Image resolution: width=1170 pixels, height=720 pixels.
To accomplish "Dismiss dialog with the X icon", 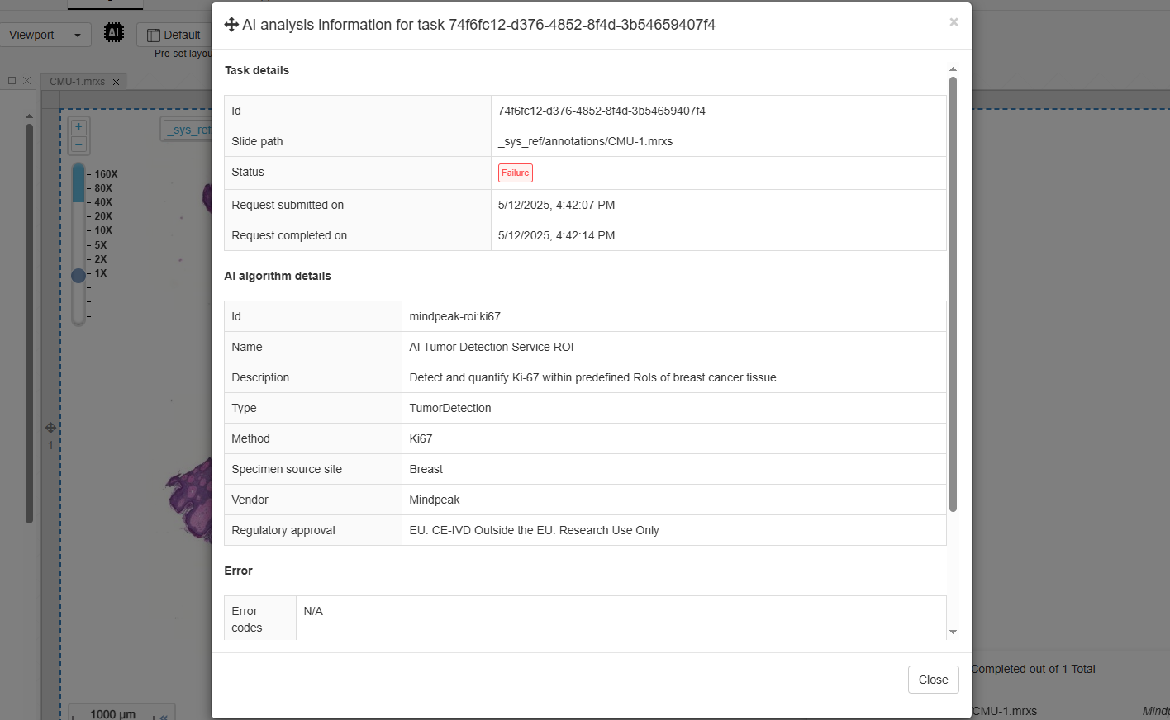I will point(954,22).
